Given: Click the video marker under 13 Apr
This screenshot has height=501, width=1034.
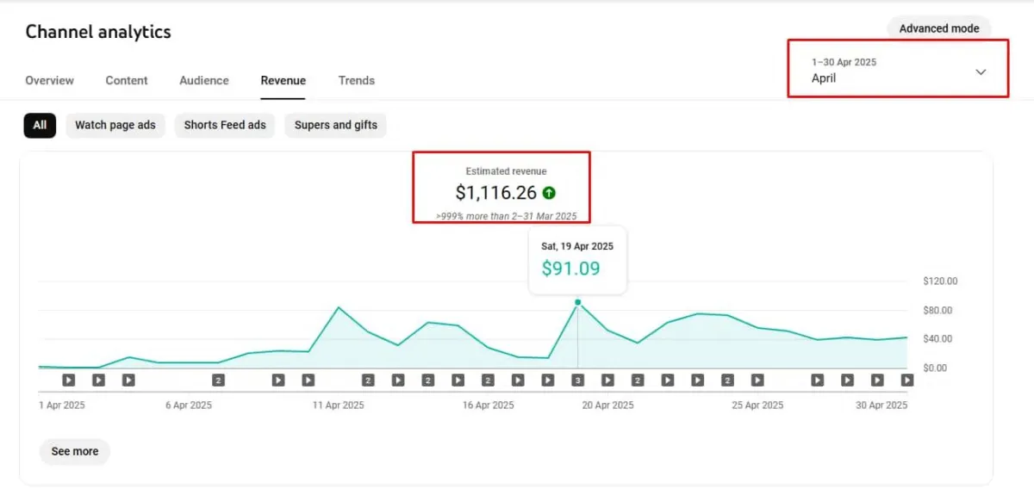Looking at the screenshot, I should (398, 380).
